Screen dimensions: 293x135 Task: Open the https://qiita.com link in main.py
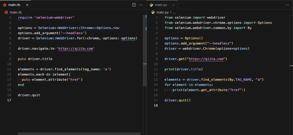pos(206,59)
